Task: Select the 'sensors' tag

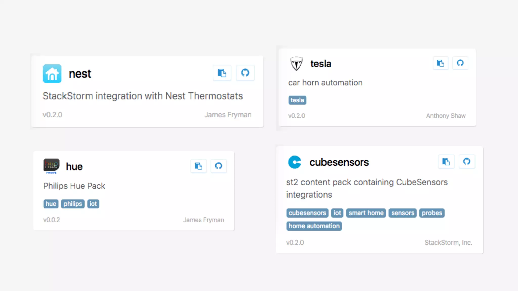Action: click(x=402, y=213)
